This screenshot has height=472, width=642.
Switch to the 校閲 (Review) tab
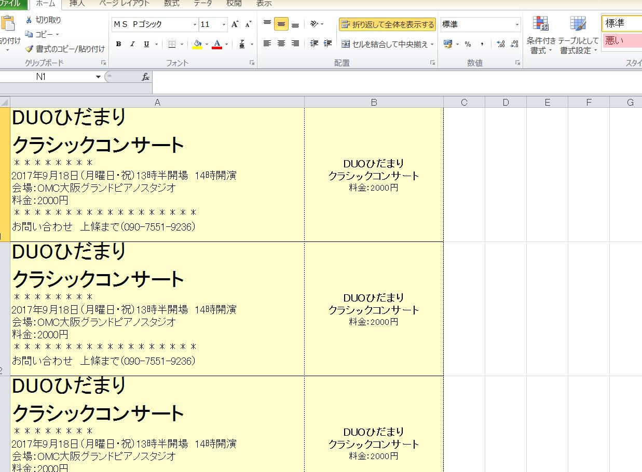click(234, 3)
